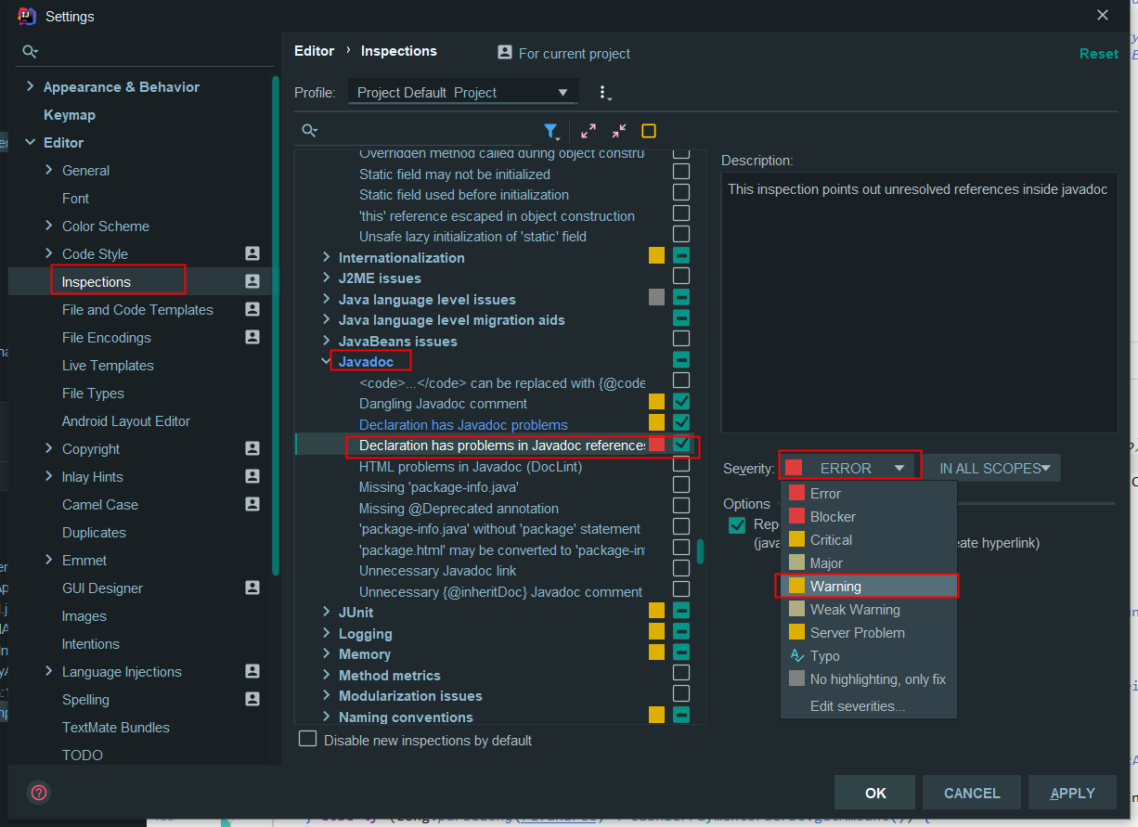This screenshot has width=1138, height=827.
Task: Click the yellow severity square icon in toolbar
Action: [x=648, y=131]
